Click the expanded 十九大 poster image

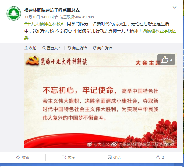coord(101,101)
